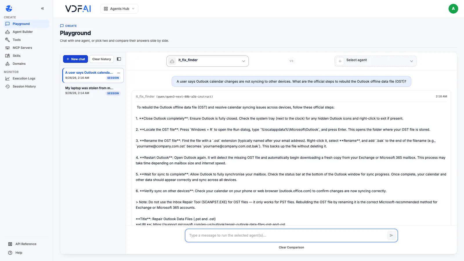Click the it_fix_finder robot icon
This screenshot has height=261, width=464.
click(x=172, y=61)
